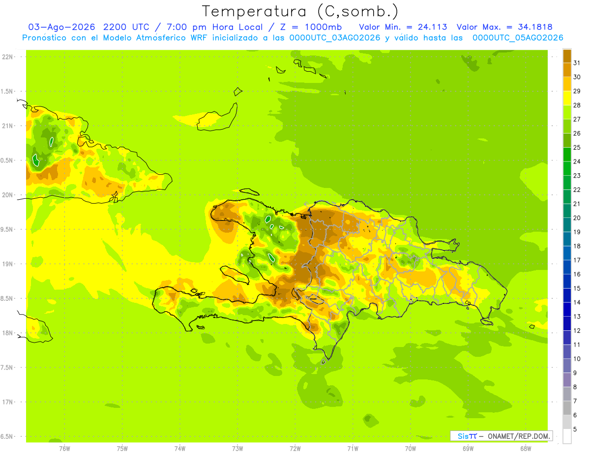This screenshot has height=455, width=590.
Task: Pick the green legend swatch between 26 and 27
Action: point(567,127)
